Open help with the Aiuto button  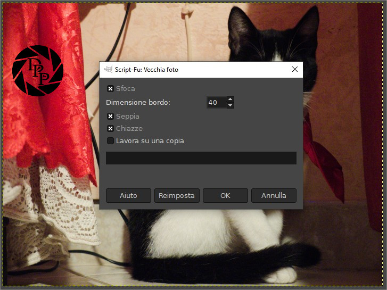[128, 195]
